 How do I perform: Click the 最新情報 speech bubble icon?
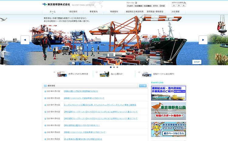coord(45,86)
